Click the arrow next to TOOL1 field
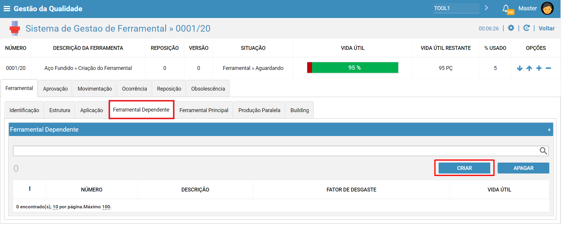The height and width of the screenshot is (226, 567). pos(486,8)
